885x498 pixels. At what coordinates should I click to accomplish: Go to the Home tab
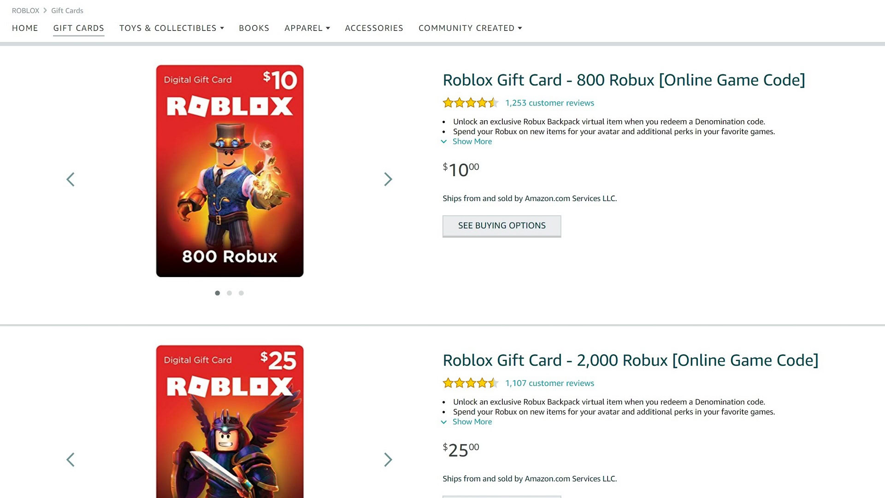(x=25, y=28)
